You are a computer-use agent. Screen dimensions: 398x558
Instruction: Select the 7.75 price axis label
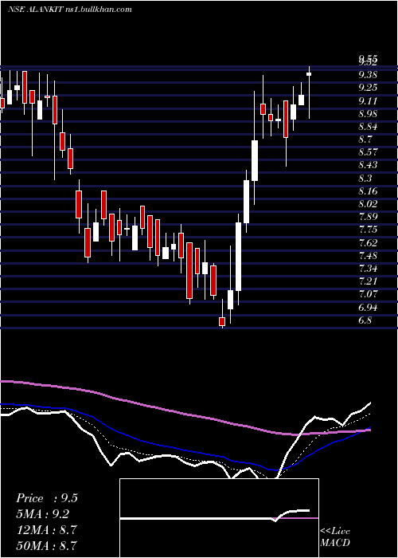368,230
